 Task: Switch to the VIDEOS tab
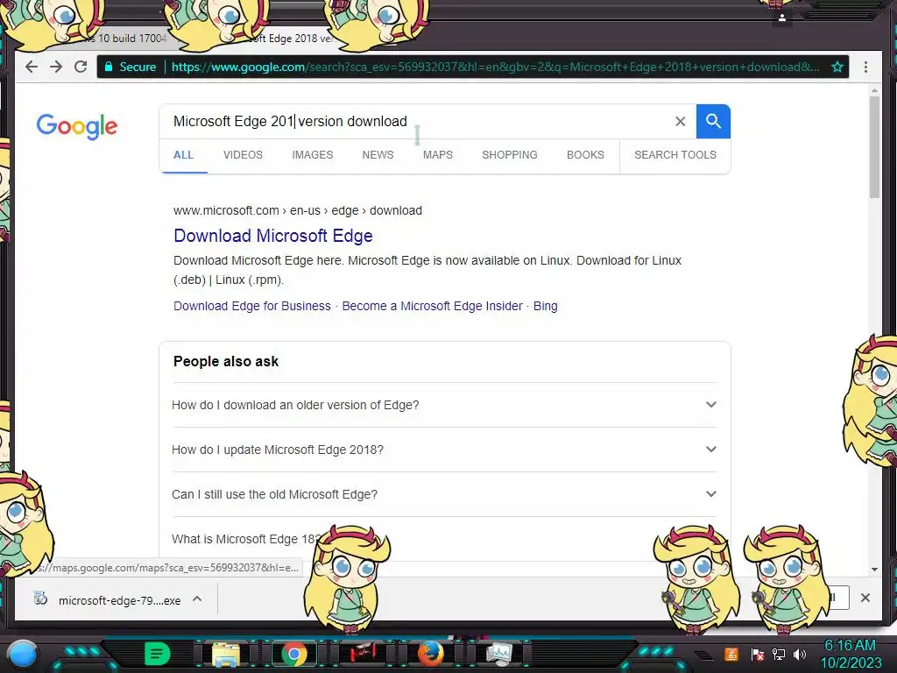coord(244,155)
